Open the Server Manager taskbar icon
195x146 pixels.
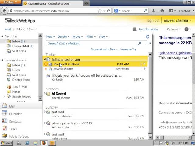coord(19,143)
